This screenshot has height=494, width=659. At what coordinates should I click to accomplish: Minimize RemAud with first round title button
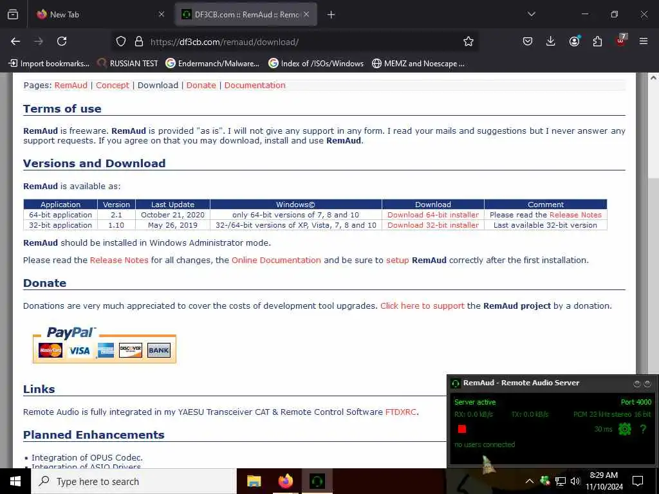click(636, 383)
